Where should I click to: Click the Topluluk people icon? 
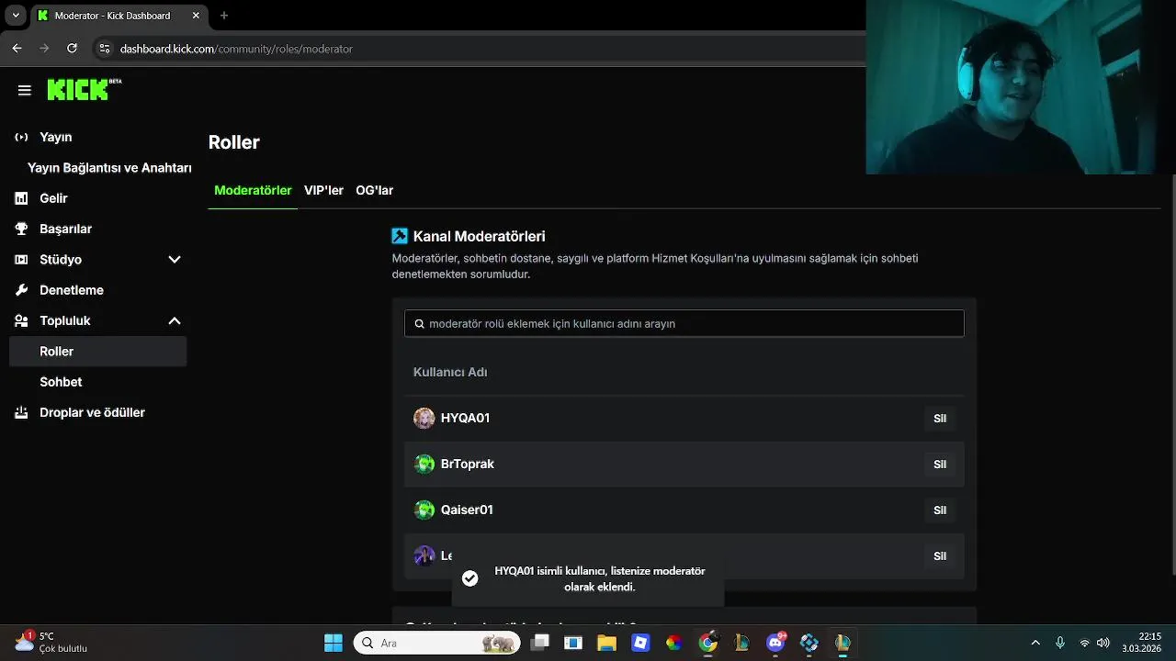click(x=21, y=320)
